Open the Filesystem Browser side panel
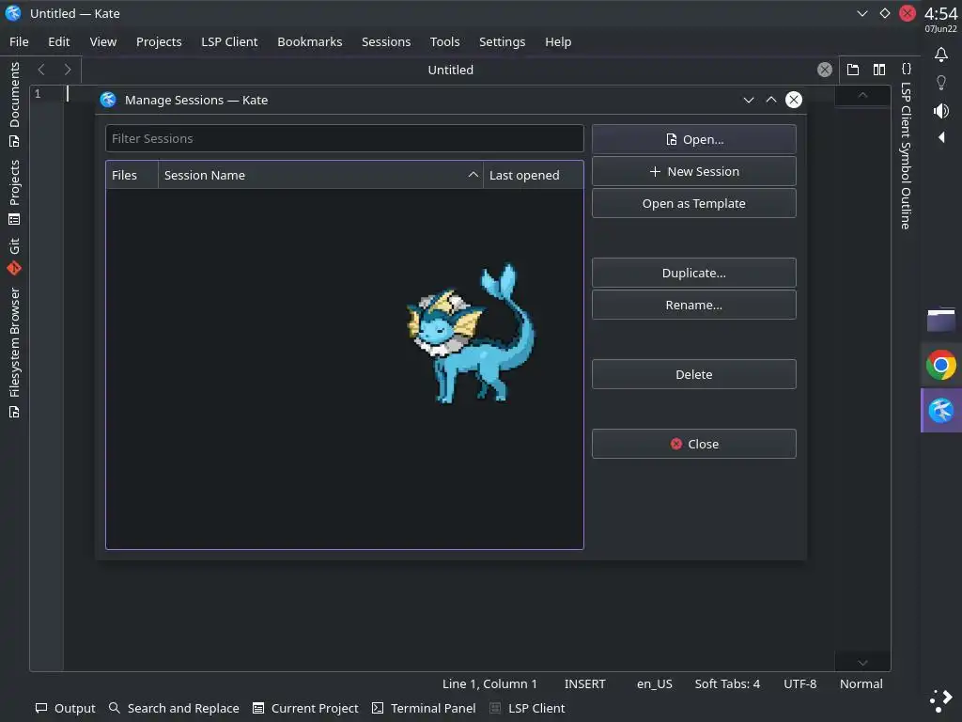This screenshot has height=722, width=962. click(14, 353)
